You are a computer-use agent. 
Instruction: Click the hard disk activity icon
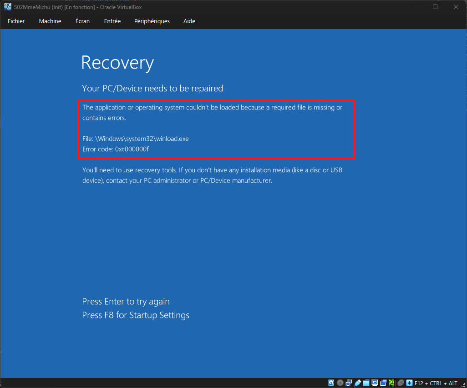[331, 383]
